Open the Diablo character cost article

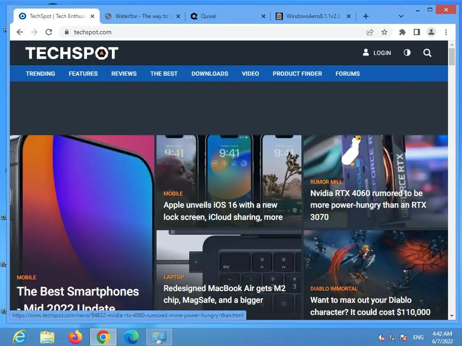[370, 306]
